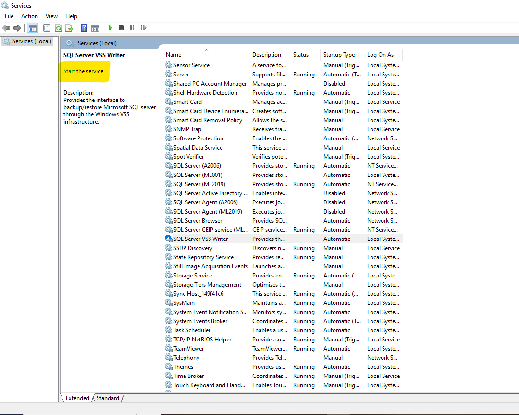Open the Help menu

[x=71, y=16]
